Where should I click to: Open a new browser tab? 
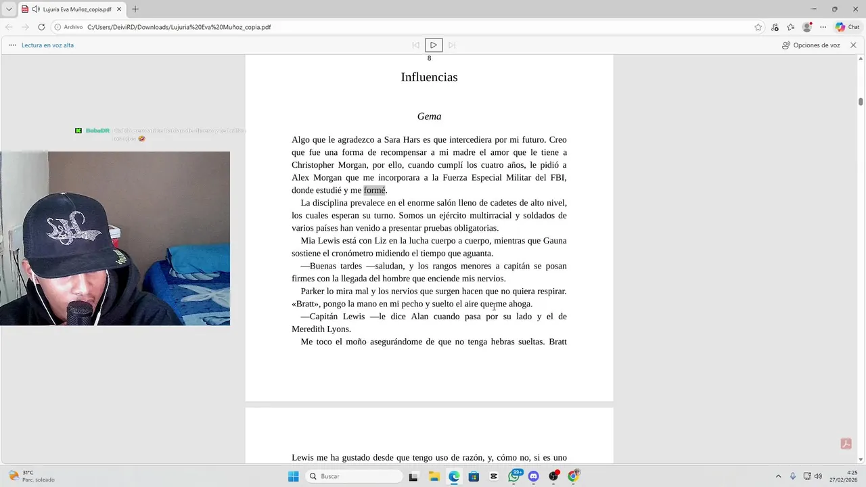pyautogui.click(x=135, y=9)
